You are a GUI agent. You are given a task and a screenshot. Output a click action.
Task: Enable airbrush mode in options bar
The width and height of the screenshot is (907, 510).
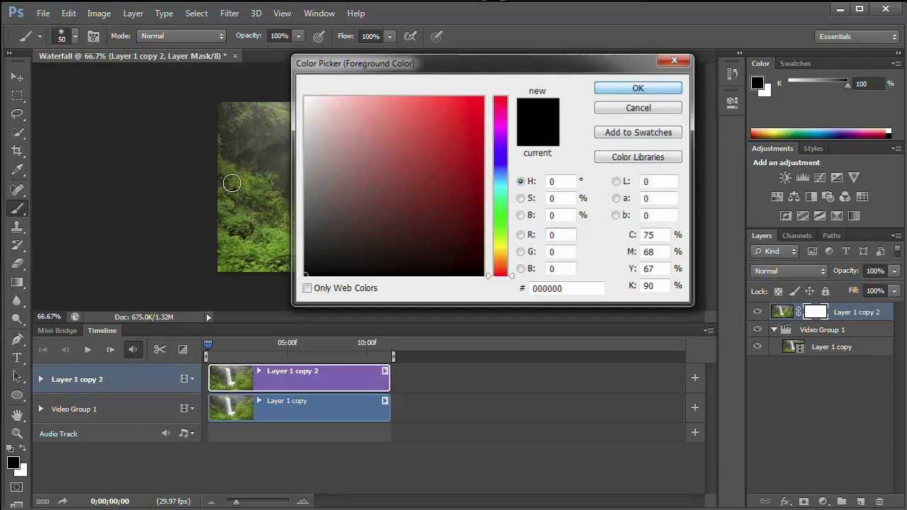pyautogui.click(x=410, y=36)
